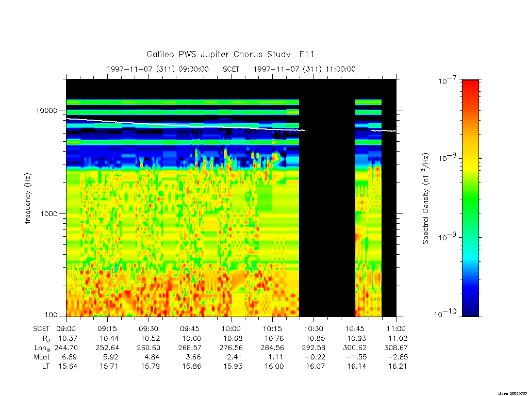The height and width of the screenshot is (396, 528).
Task: Click the plot title "Galileo PWS Jupiter Chorus Study E11"
Action: (x=230, y=54)
